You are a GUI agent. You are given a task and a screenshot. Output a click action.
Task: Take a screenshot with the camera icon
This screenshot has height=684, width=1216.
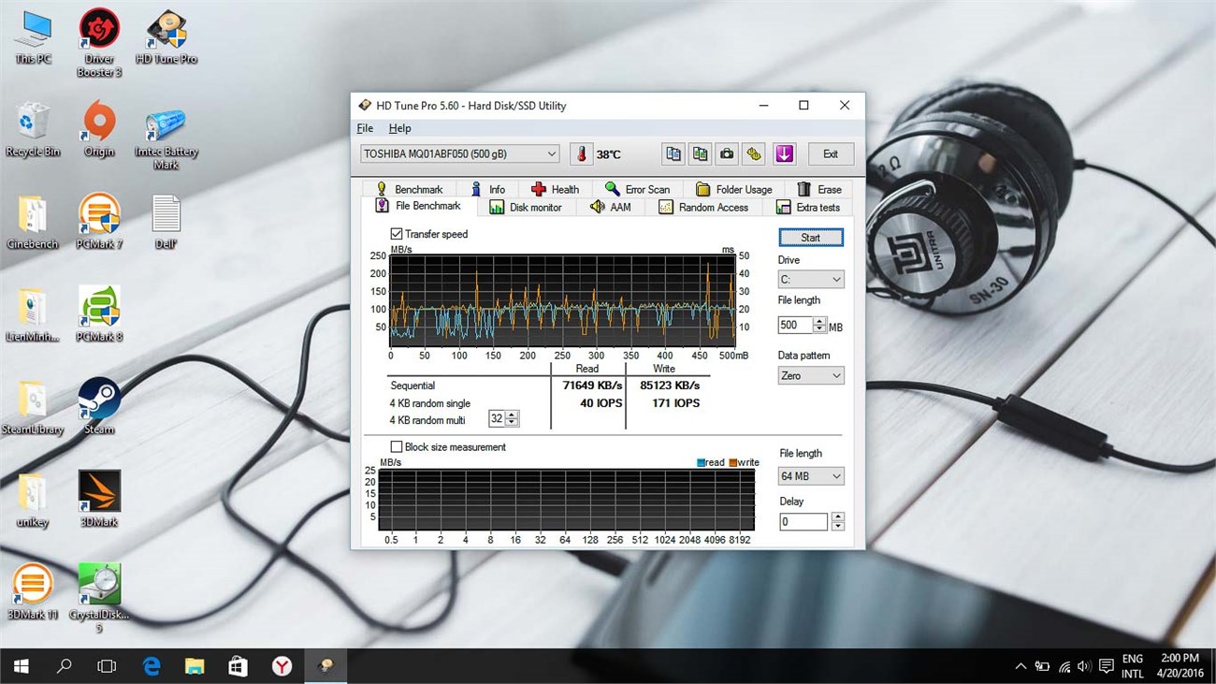pyautogui.click(x=726, y=153)
